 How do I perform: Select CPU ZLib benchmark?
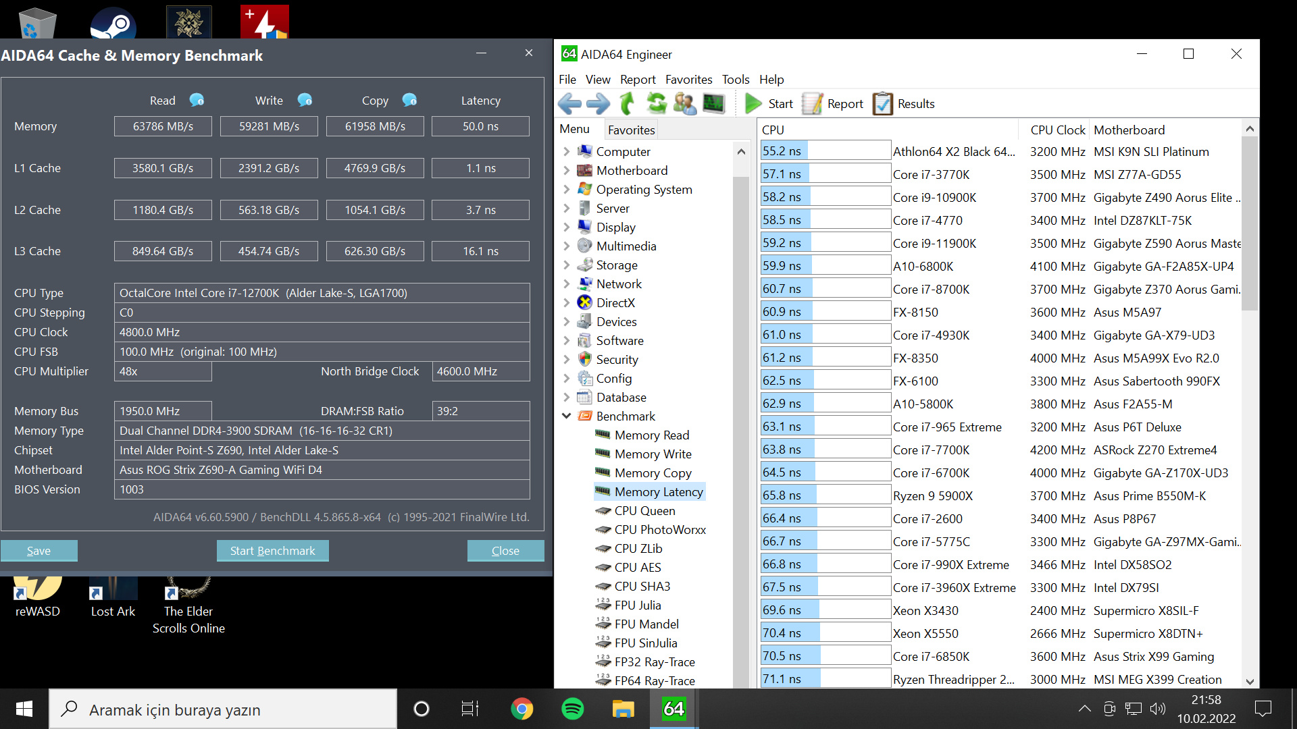(x=638, y=549)
